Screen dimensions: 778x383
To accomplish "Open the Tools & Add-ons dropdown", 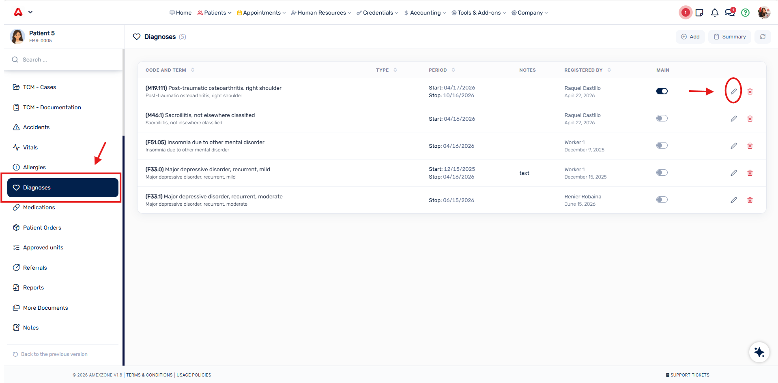I will tap(479, 13).
